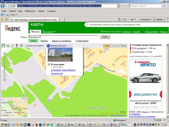
Task: Select the hand pan tool on map
Action: (3, 46)
